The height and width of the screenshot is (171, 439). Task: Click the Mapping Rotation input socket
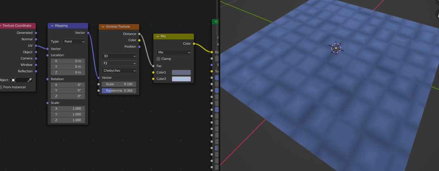coord(48,79)
